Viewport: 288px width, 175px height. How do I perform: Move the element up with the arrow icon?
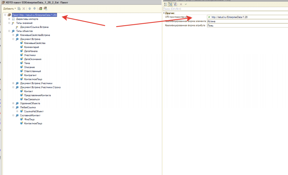(x=30, y=8)
